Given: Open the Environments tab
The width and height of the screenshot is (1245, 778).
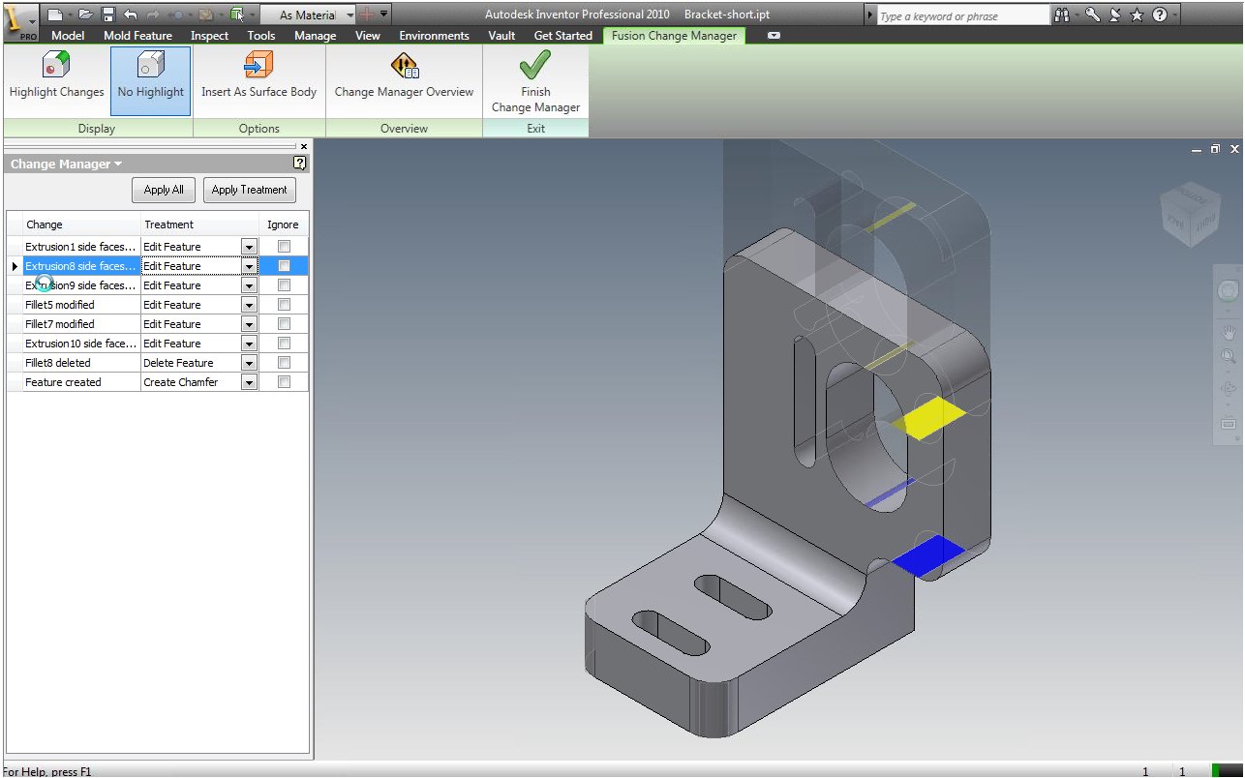Looking at the screenshot, I should (x=434, y=36).
